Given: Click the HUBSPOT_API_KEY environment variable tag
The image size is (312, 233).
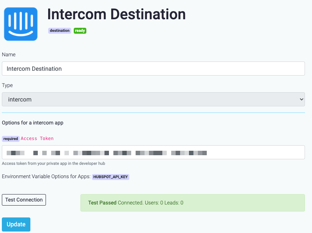Looking at the screenshot, I should click(110, 177).
